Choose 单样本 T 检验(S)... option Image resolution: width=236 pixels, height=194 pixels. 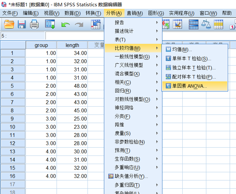(x=195, y=59)
